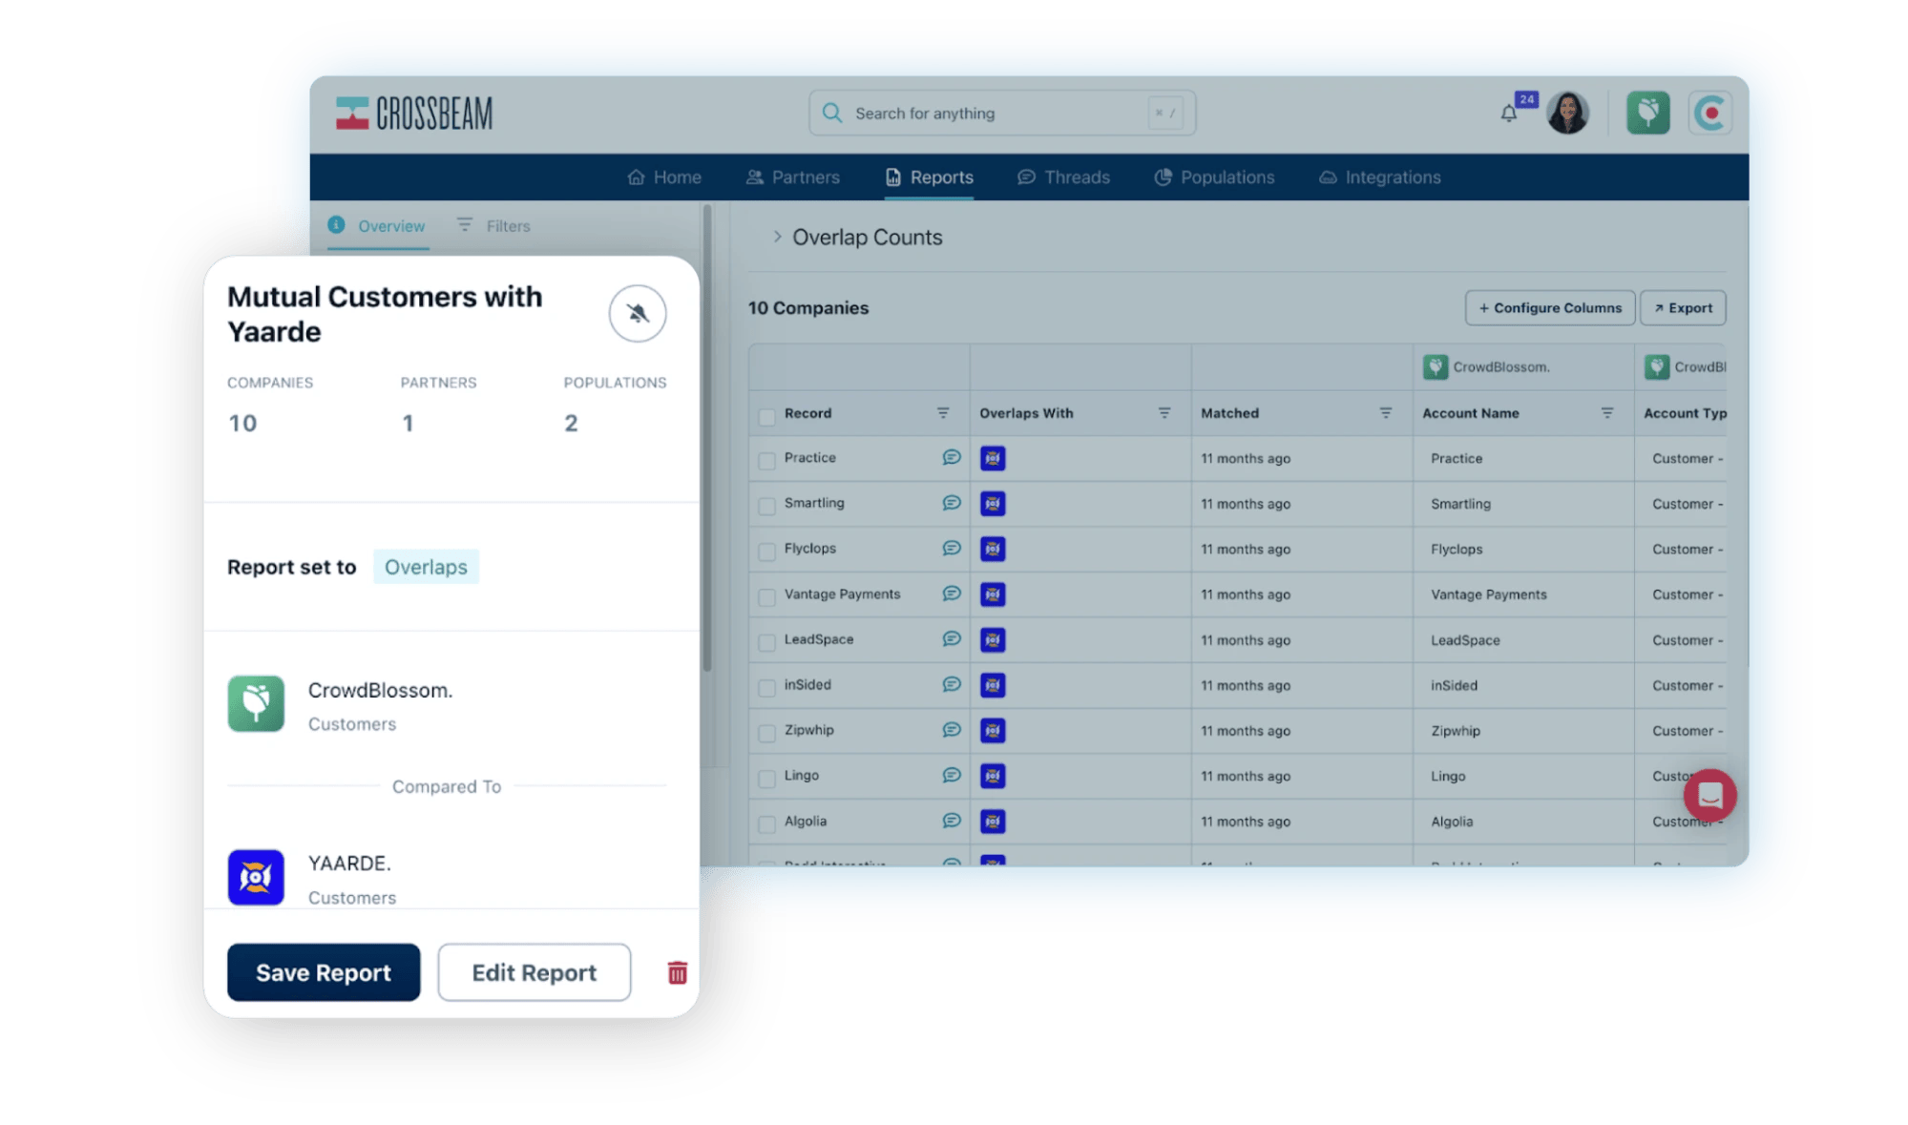Check the LeadSpace row checkbox

pos(766,643)
